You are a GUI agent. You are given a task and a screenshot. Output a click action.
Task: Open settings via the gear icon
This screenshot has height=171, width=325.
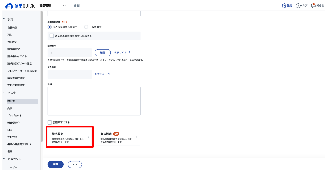pyautogui.click(x=284, y=6)
